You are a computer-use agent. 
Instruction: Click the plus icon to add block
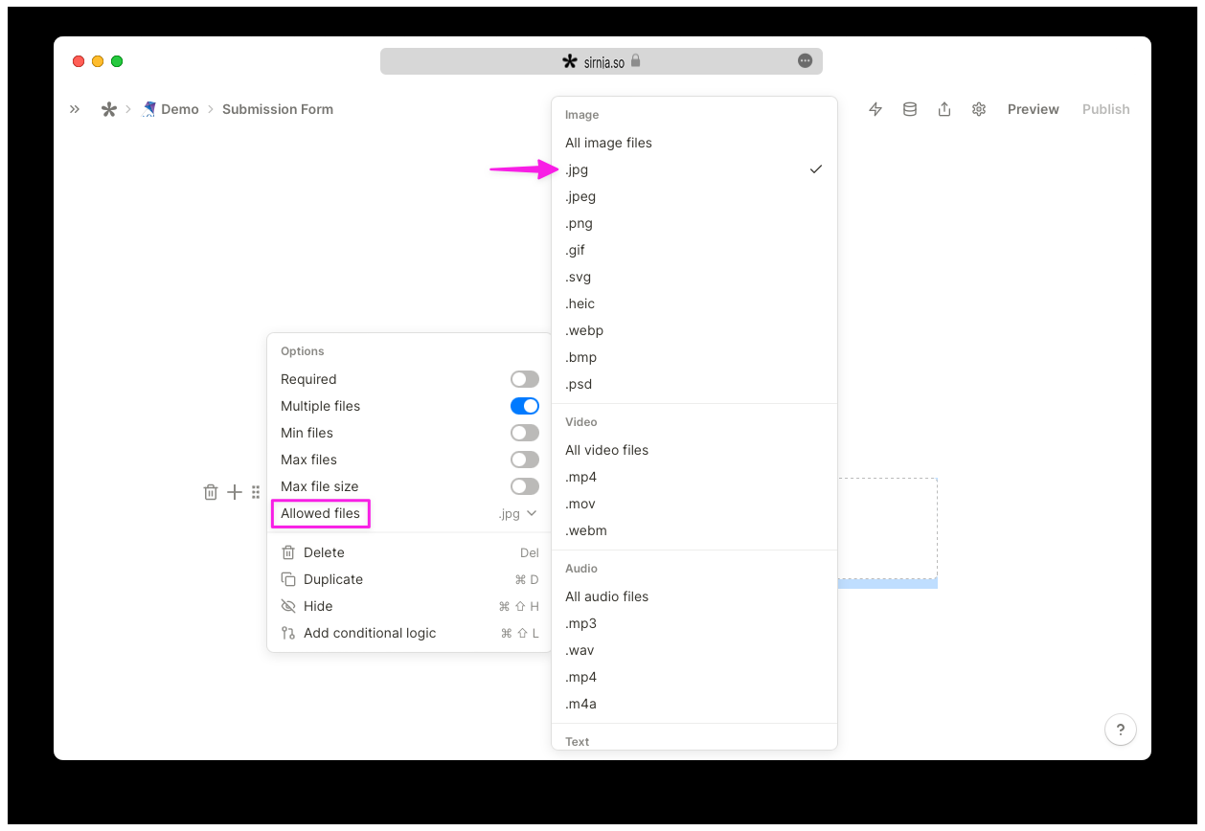(235, 492)
